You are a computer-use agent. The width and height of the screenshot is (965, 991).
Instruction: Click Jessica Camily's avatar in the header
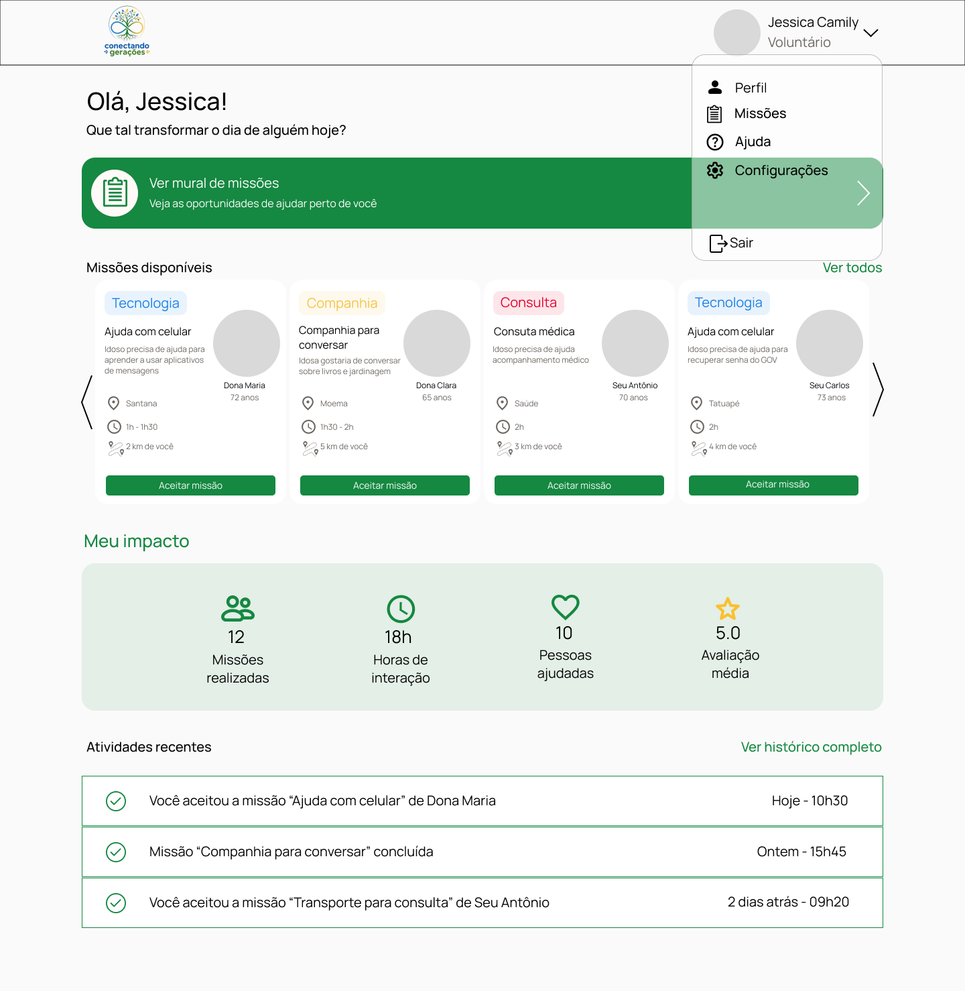point(736,32)
